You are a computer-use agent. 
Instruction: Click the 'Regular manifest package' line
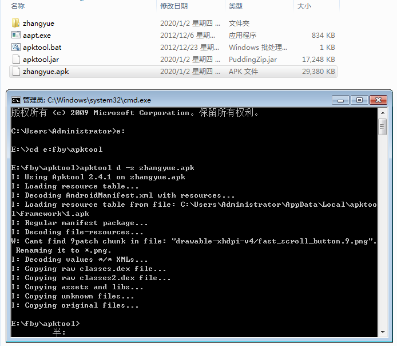coord(80,223)
